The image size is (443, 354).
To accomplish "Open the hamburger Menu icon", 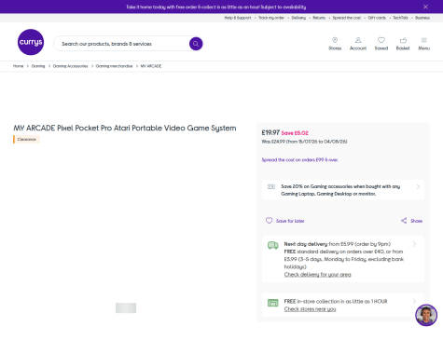I will click(x=424, y=40).
